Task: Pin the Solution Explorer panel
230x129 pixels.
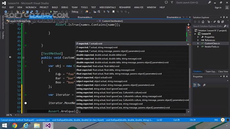Action: point(224,17)
